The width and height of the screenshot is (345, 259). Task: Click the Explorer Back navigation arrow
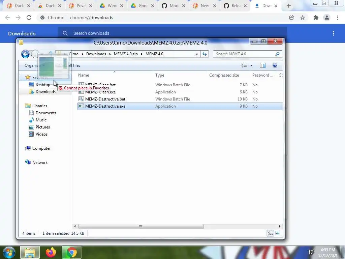tap(25, 54)
